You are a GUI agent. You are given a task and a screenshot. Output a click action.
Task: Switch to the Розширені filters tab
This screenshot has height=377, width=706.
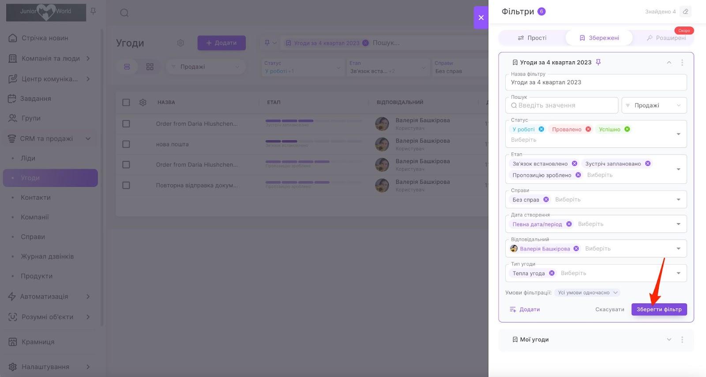click(666, 38)
